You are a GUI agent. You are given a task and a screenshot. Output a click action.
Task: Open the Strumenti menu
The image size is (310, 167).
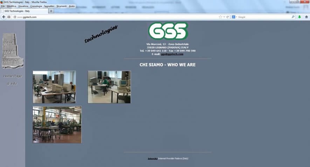pyautogui.click(x=61, y=6)
